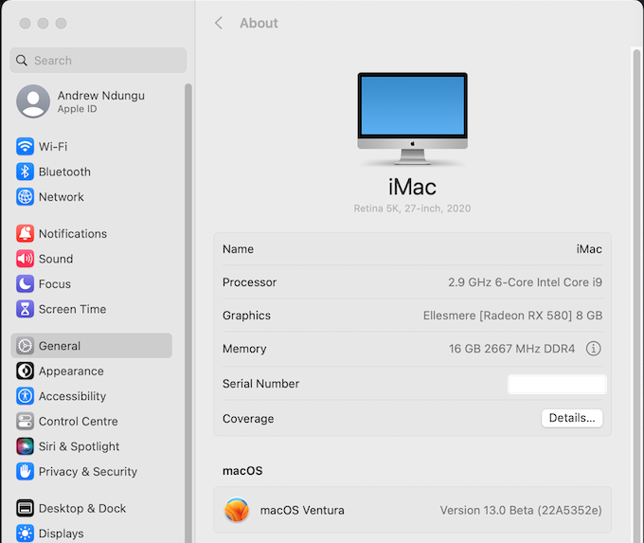Open Accessibility label in sidebar
Viewport: 644px width, 543px height.
pyautogui.click(x=72, y=396)
